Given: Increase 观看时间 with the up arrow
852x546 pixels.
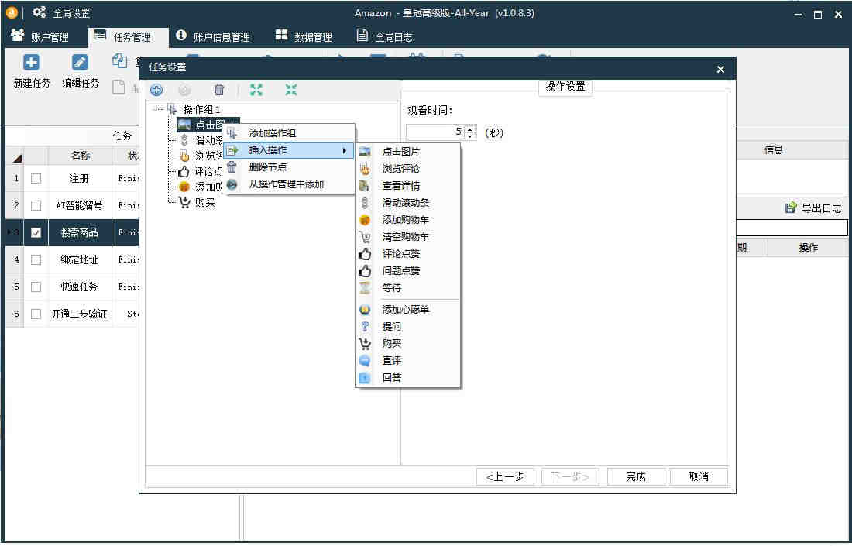Looking at the screenshot, I should (470, 129).
